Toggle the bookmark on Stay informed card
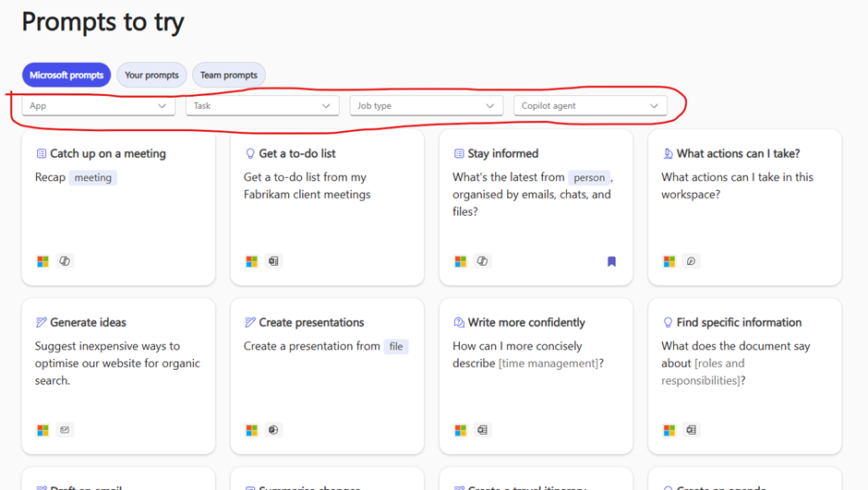Screen dimensions: 868x490 [x=611, y=261]
